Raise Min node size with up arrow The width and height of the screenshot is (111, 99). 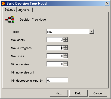pyautogui.click(x=66, y=63)
